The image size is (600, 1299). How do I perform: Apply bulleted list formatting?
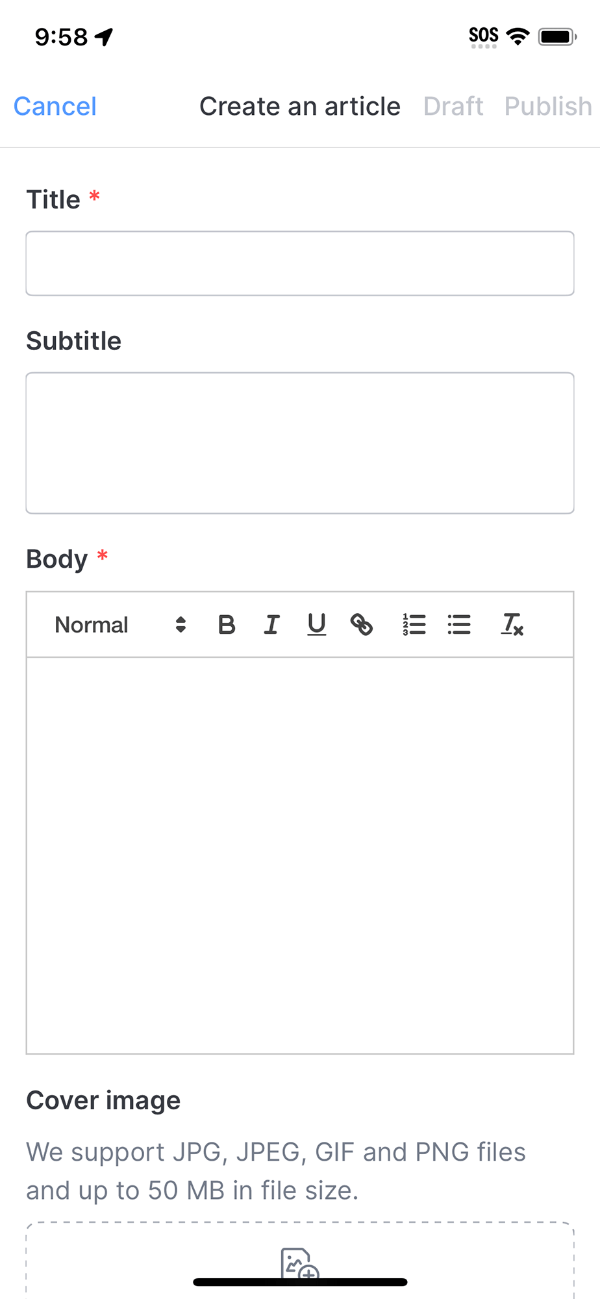459,625
